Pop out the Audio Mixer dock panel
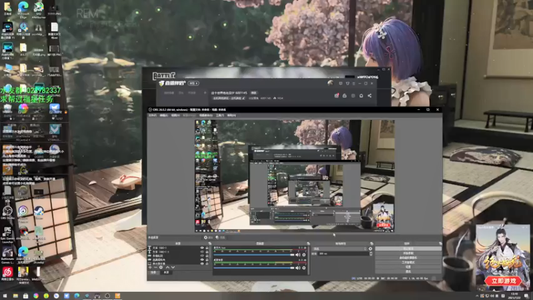Screen dimensions: 533x300 pos(308,243)
